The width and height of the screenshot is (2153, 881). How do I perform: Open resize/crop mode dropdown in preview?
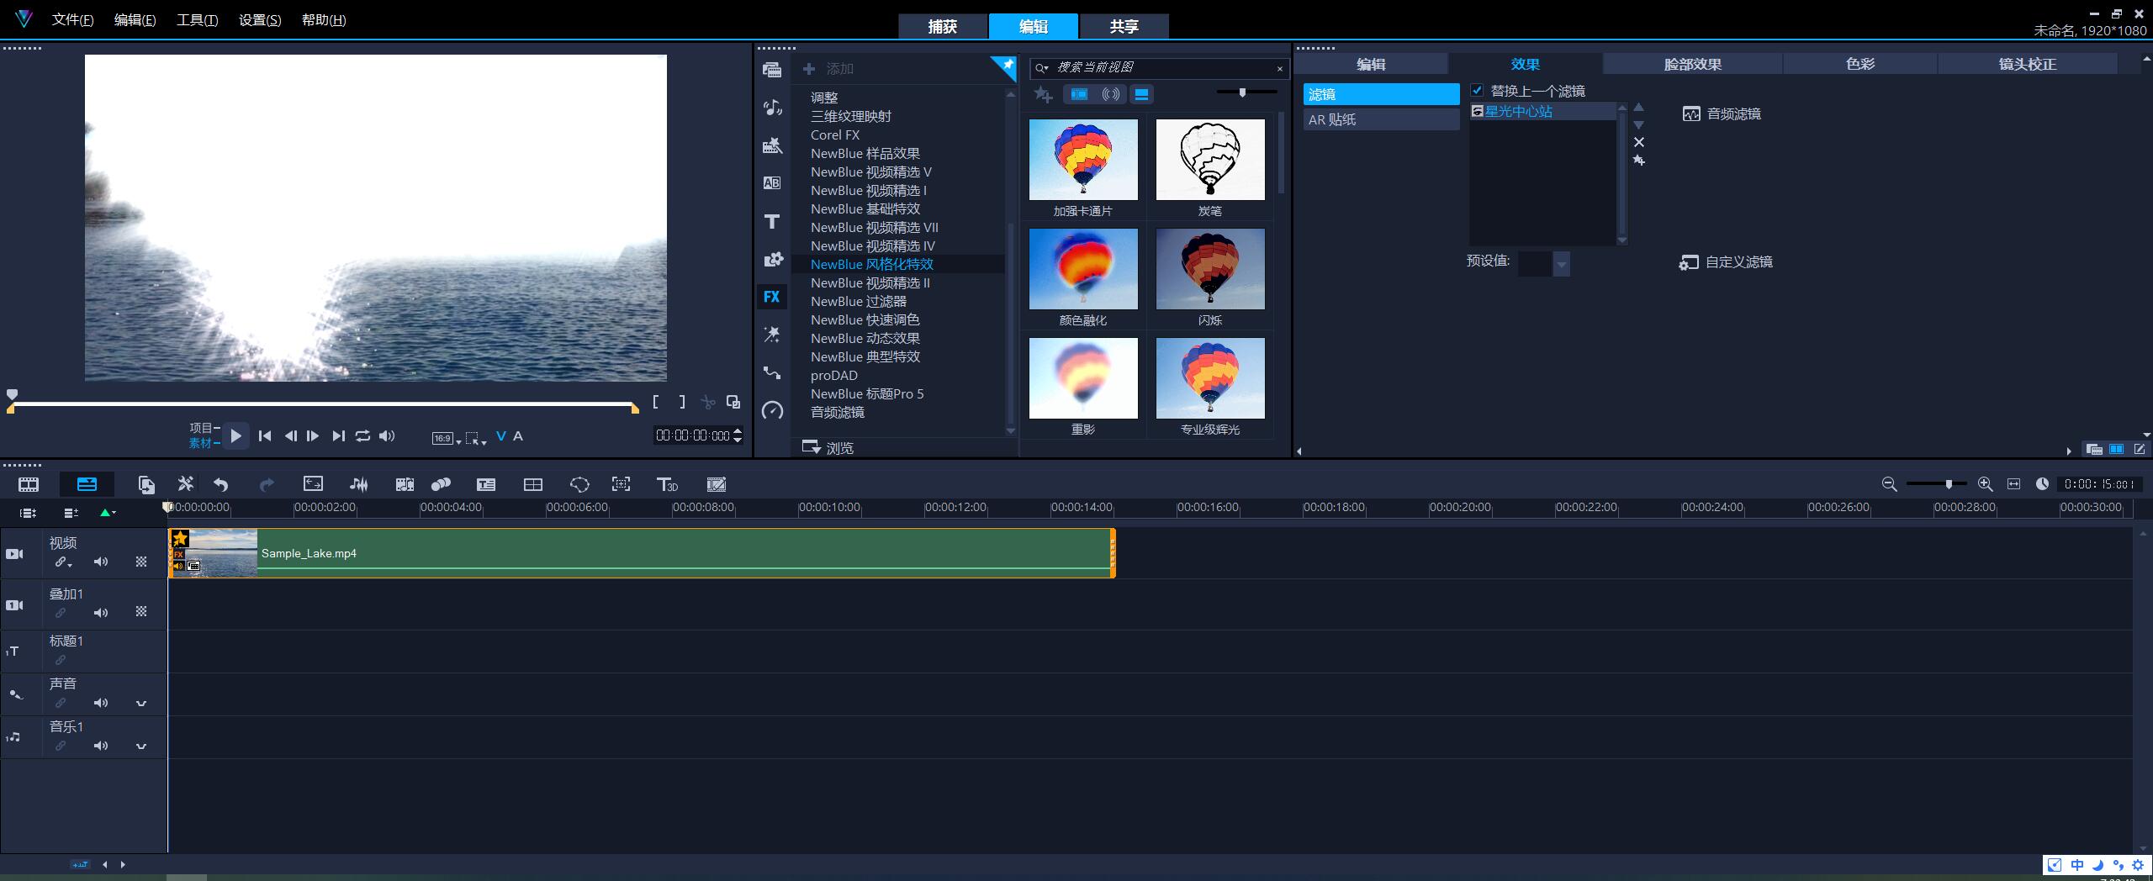click(x=476, y=438)
